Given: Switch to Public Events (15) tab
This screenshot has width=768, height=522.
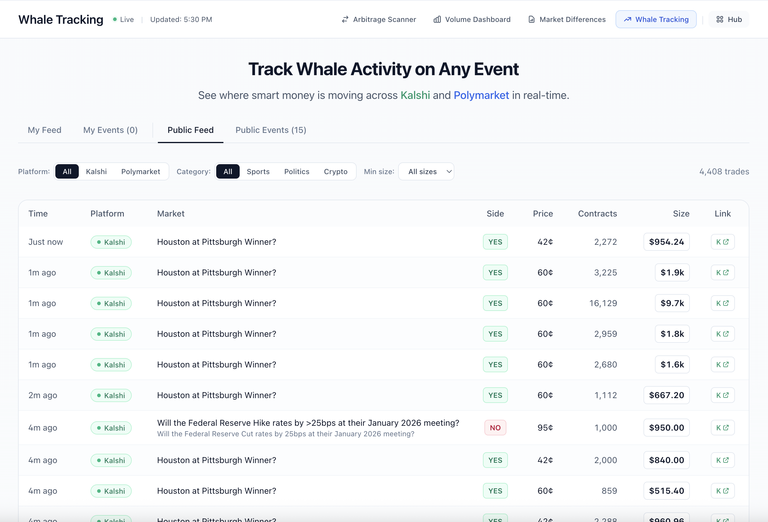Looking at the screenshot, I should click(x=271, y=130).
